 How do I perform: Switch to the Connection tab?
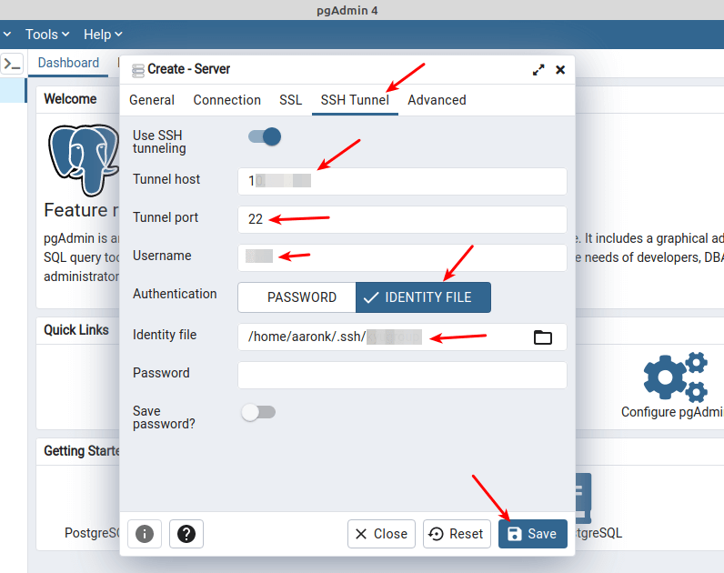[226, 100]
